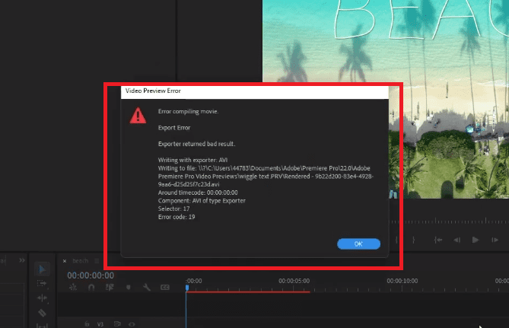Click the Mark Out brace button

(x=413, y=240)
